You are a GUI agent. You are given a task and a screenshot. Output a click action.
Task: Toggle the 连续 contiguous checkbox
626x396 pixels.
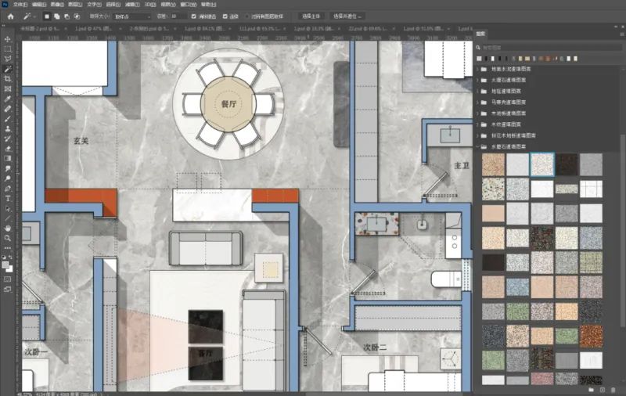tap(226, 16)
